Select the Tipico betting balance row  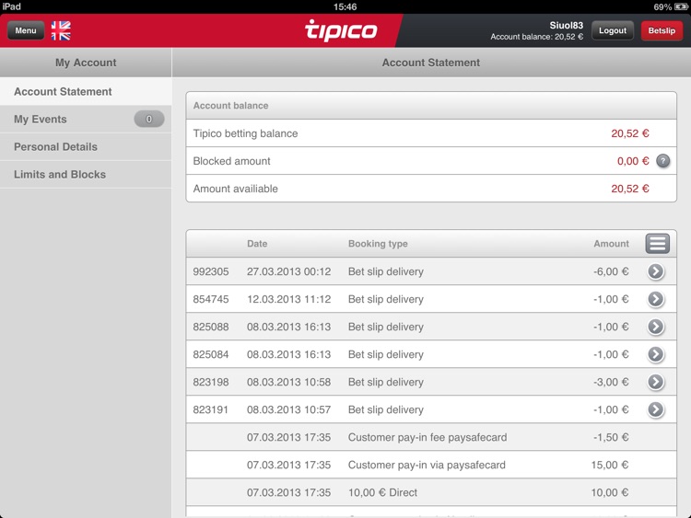tap(431, 133)
